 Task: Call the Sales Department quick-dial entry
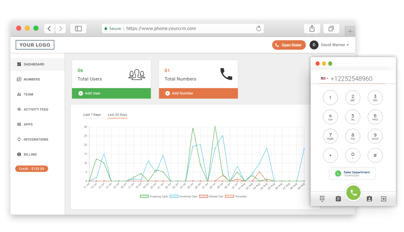(x=352, y=173)
